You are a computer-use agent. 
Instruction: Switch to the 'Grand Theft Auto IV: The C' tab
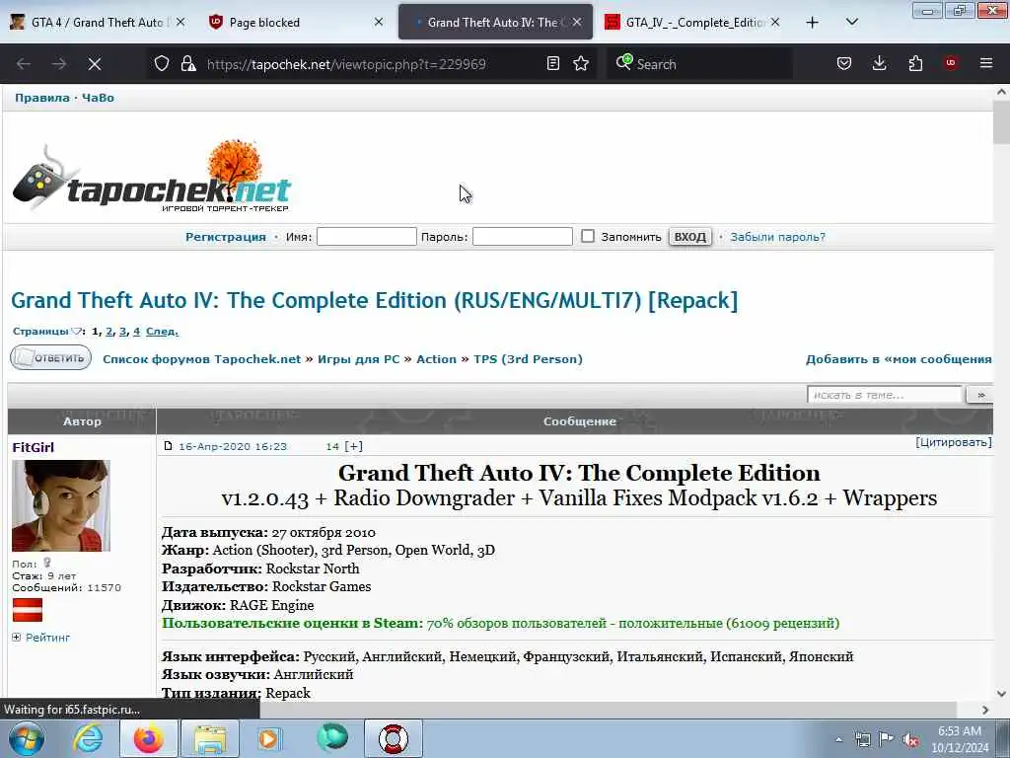click(495, 22)
